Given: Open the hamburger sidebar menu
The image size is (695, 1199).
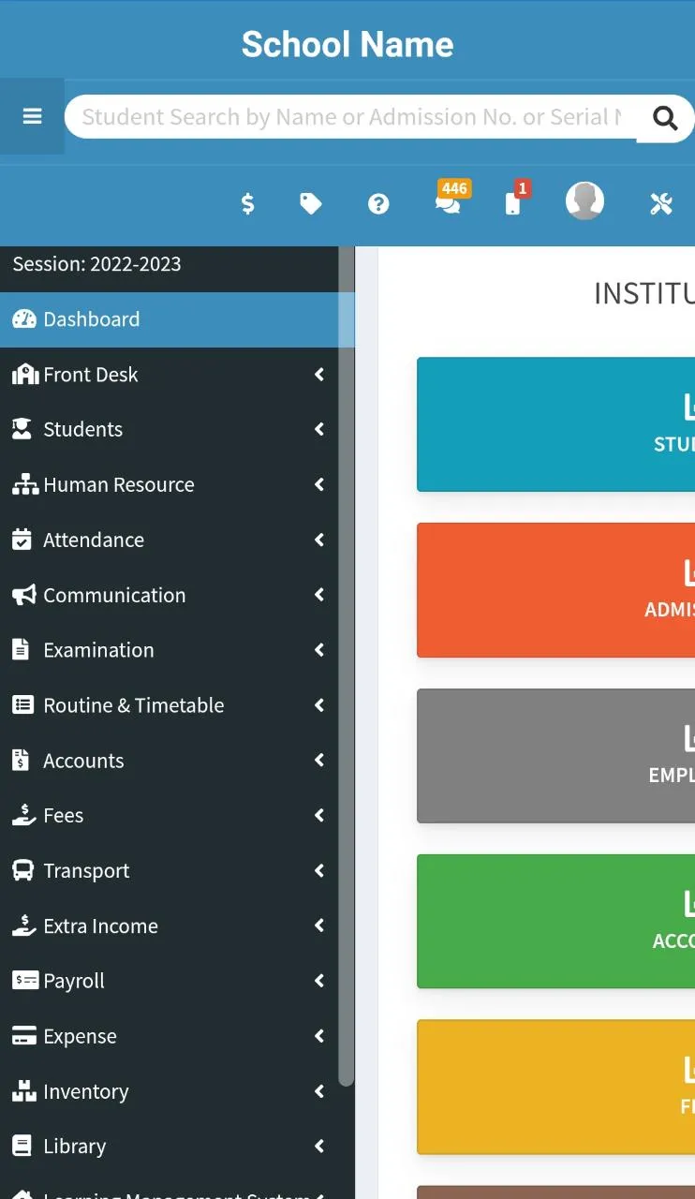Looking at the screenshot, I should [32, 117].
